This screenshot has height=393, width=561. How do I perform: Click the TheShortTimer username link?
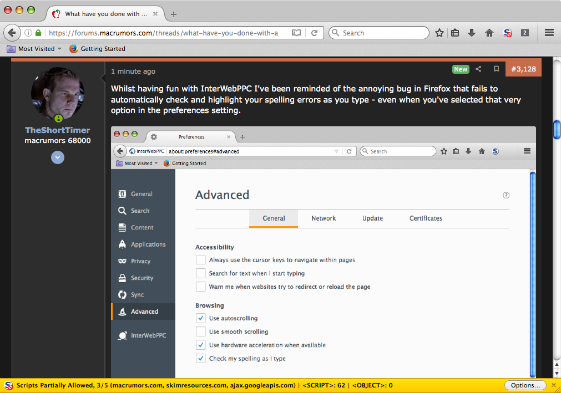tap(58, 130)
